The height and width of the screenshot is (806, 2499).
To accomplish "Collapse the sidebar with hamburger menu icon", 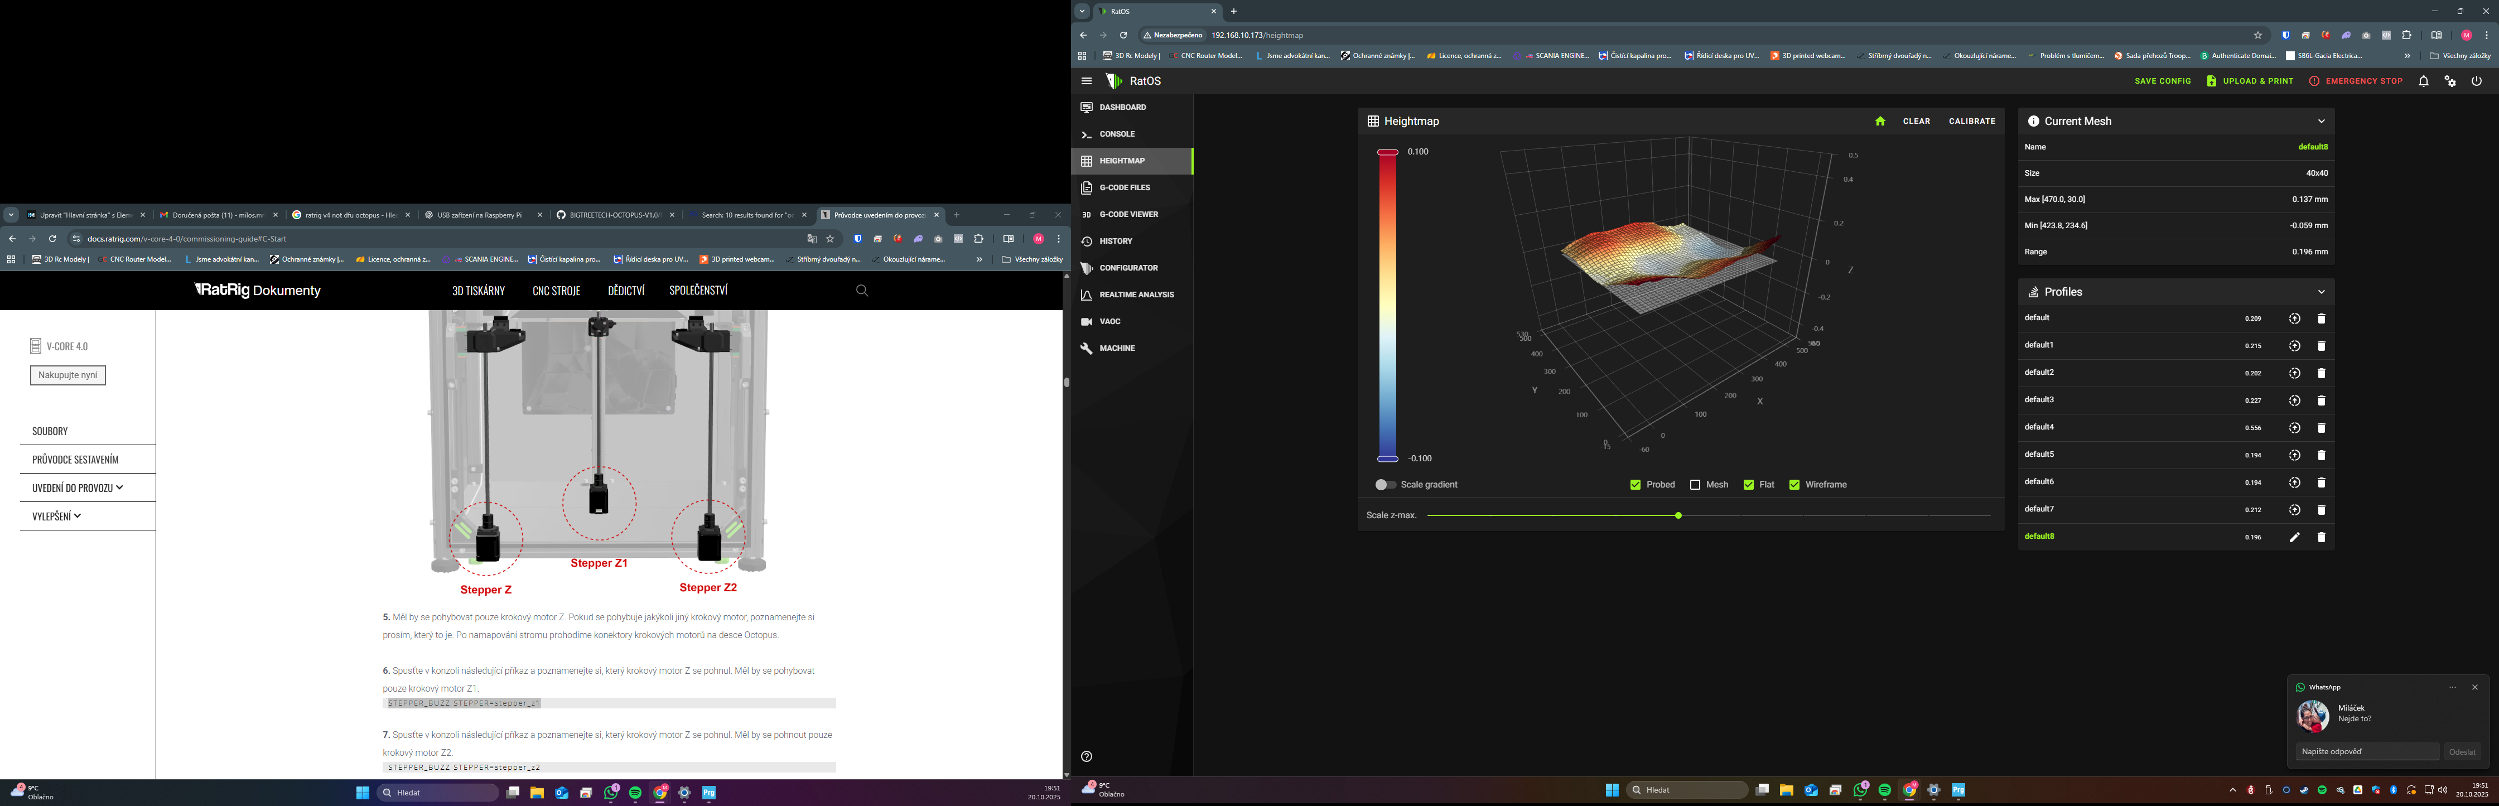I will [1087, 81].
